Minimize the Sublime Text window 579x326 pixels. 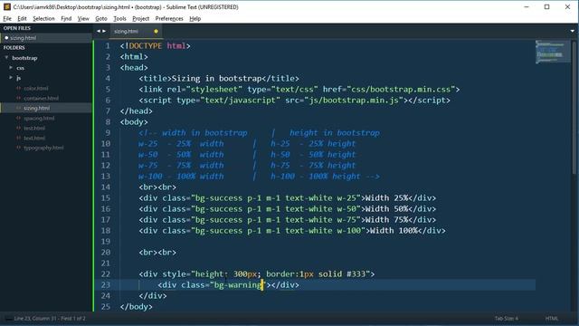click(527, 7)
